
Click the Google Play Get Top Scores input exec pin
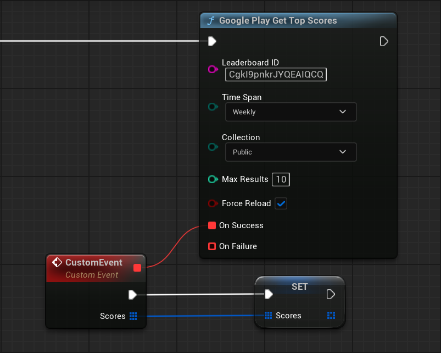[x=212, y=41]
